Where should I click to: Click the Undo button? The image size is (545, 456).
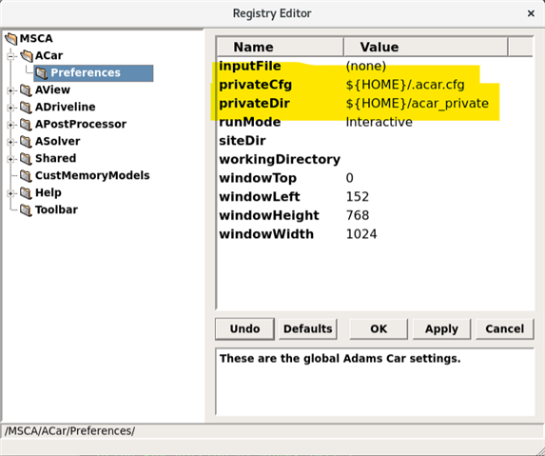click(244, 328)
